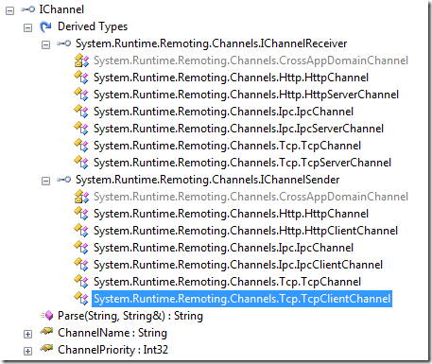Collapse the Derived Types node
This screenshot has height=364, width=432.
pyautogui.click(x=27, y=27)
